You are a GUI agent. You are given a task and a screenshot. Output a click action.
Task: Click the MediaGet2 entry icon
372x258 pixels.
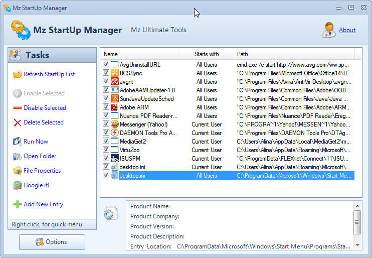click(115, 142)
